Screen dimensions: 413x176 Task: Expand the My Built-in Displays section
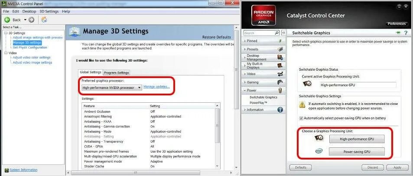[x=264, y=65]
